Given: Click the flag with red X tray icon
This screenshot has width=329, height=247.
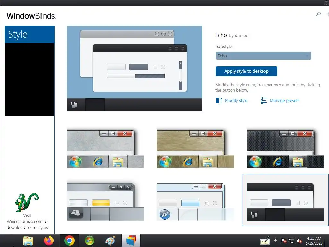Looking at the screenshot, I should (x=284, y=241).
